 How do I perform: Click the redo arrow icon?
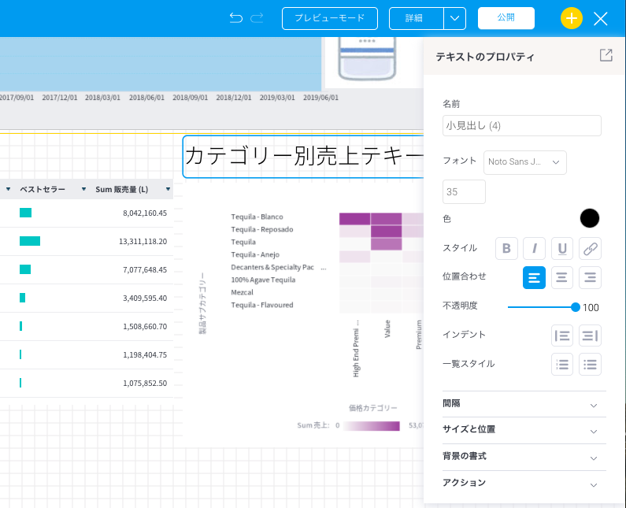point(257,18)
